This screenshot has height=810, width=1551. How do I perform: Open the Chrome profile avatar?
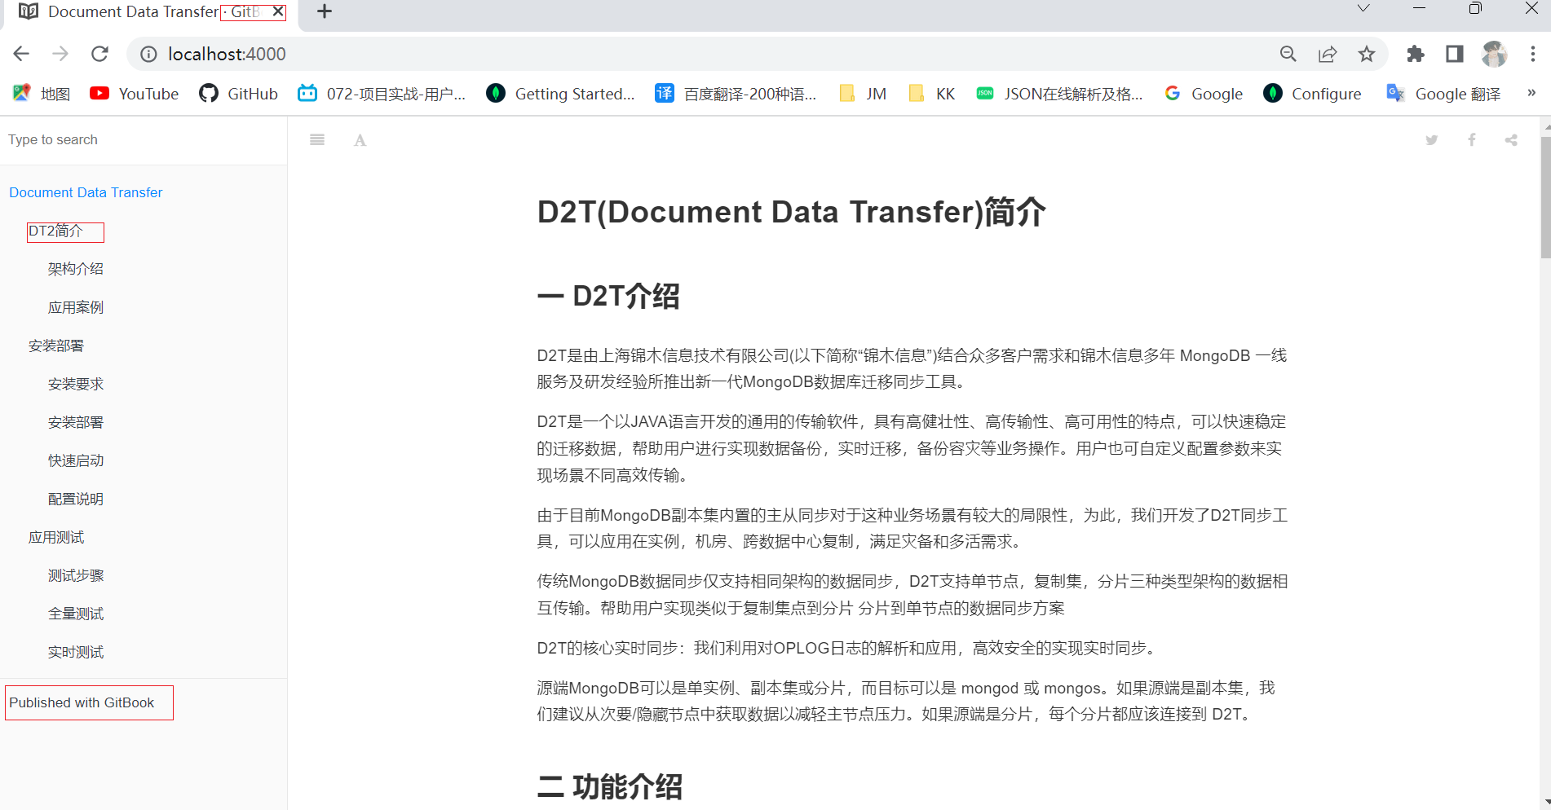coord(1494,54)
